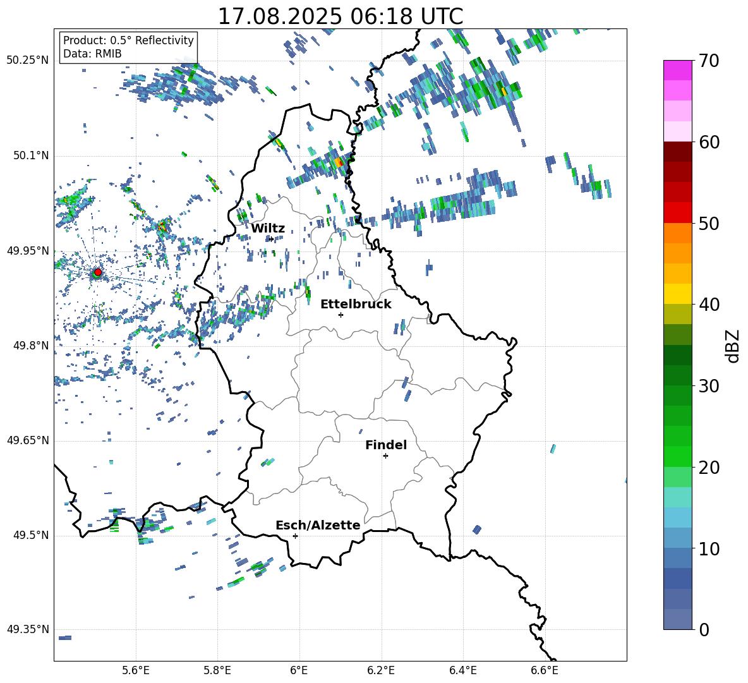Image resolution: width=748 pixels, height=683 pixels.
Task: Click the pale pink band below 70
Action: click(x=677, y=111)
